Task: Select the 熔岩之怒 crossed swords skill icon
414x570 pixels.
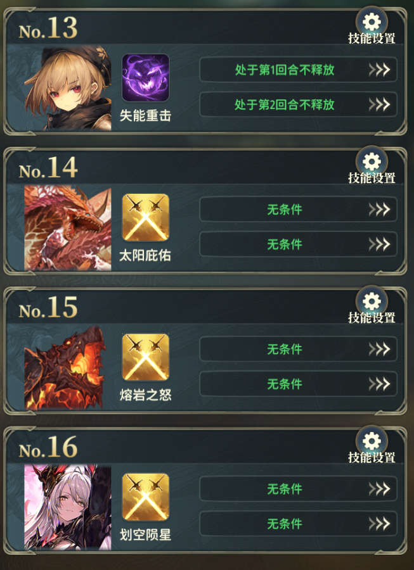Action: pos(146,357)
